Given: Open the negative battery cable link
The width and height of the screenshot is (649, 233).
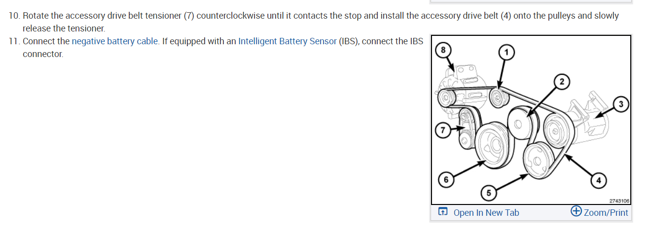Looking at the screenshot, I should tap(115, 41).
